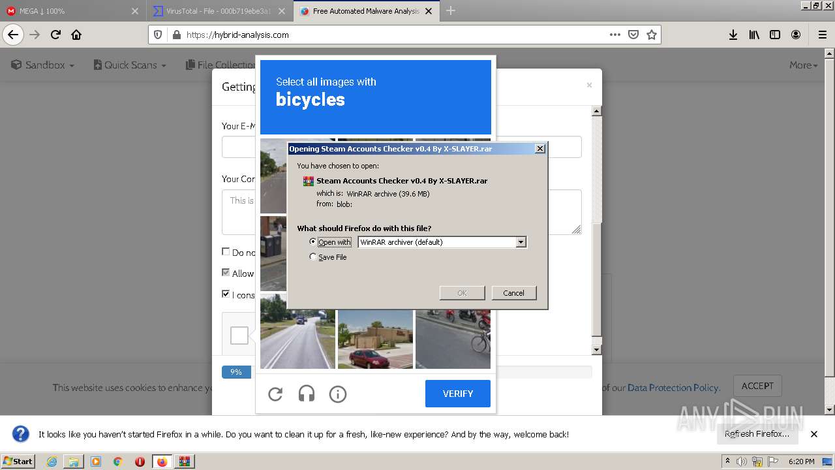Reload the current page
This screenshot has height=470, width=835.
click(x=55, y=35)
